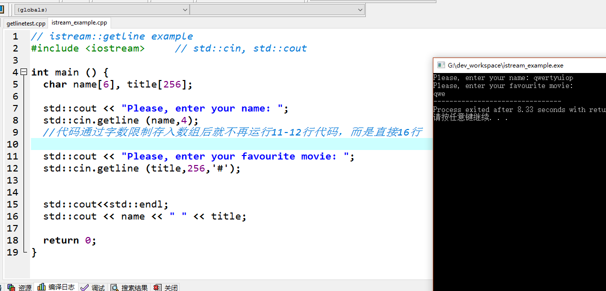Click "Process exited after 8.33 seconds" console line
The image size is (606, 291).
pos(519,109)
